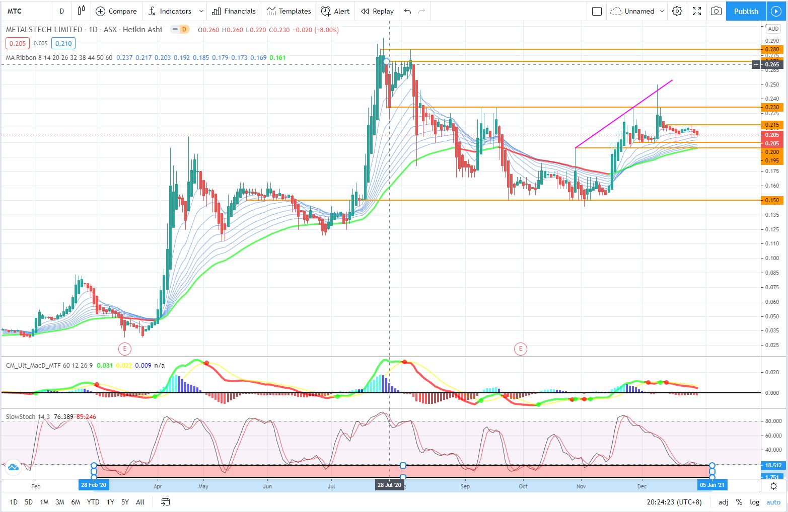This screenshot has width=788, height=512.
Task: Set range to 5D
Action: pos(29,502)
